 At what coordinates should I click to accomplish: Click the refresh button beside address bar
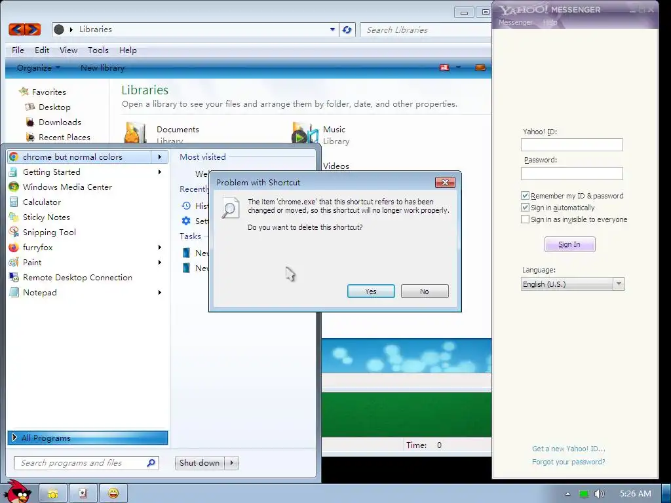pyautogui.click(x=347, y=29)
